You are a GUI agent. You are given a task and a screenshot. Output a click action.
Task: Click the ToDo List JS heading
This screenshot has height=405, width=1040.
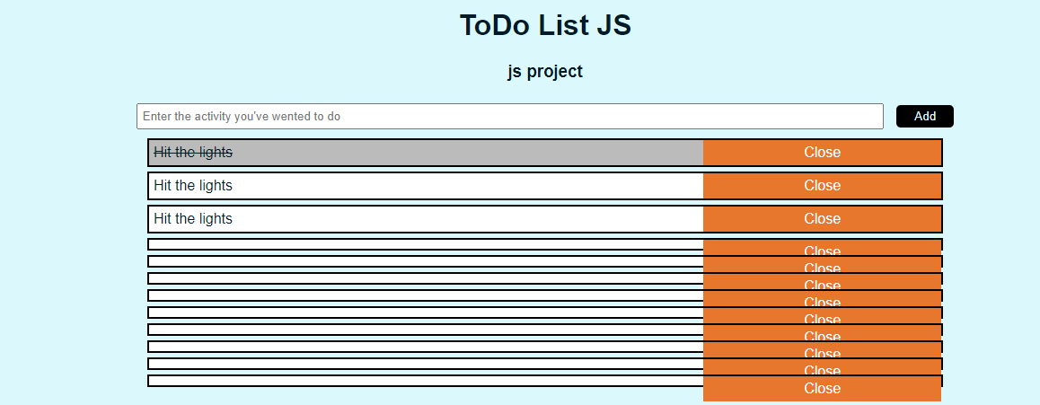click(545, 25)
